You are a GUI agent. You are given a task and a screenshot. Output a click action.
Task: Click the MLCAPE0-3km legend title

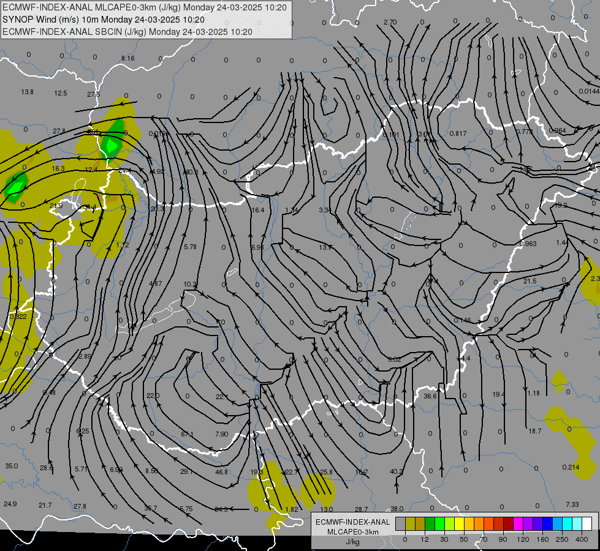coord(353,532)
